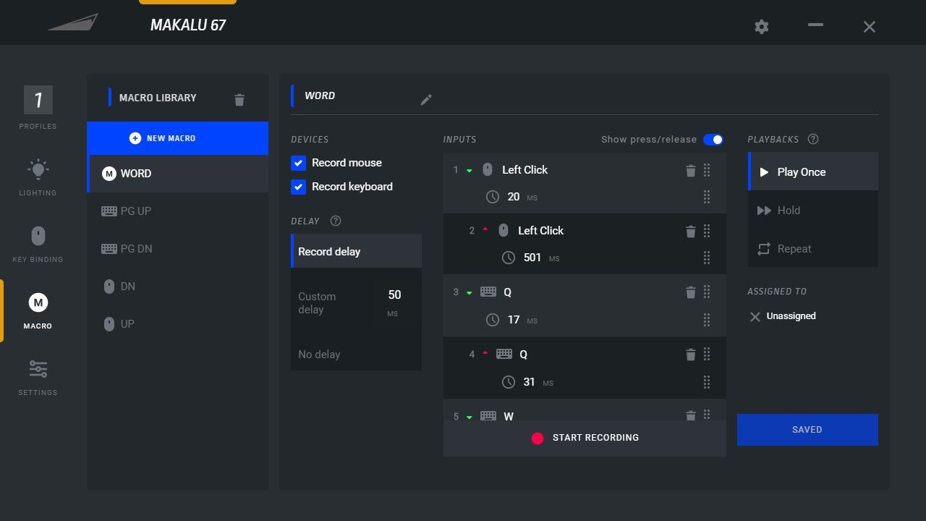Delete input 1 Left Click with trash icon
Screen dimensions: 926x521
[690, 170]
